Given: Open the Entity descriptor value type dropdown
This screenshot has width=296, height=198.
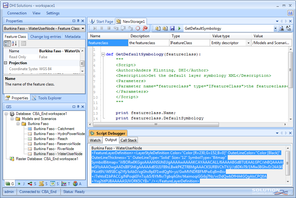Looking at the screenshot, I should pyautogui.click(x=248, y=43).
